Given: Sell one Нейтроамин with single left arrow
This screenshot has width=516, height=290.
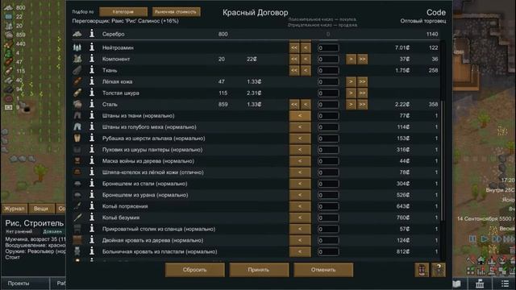Looking at the screenshot, I should coord(306,48).
